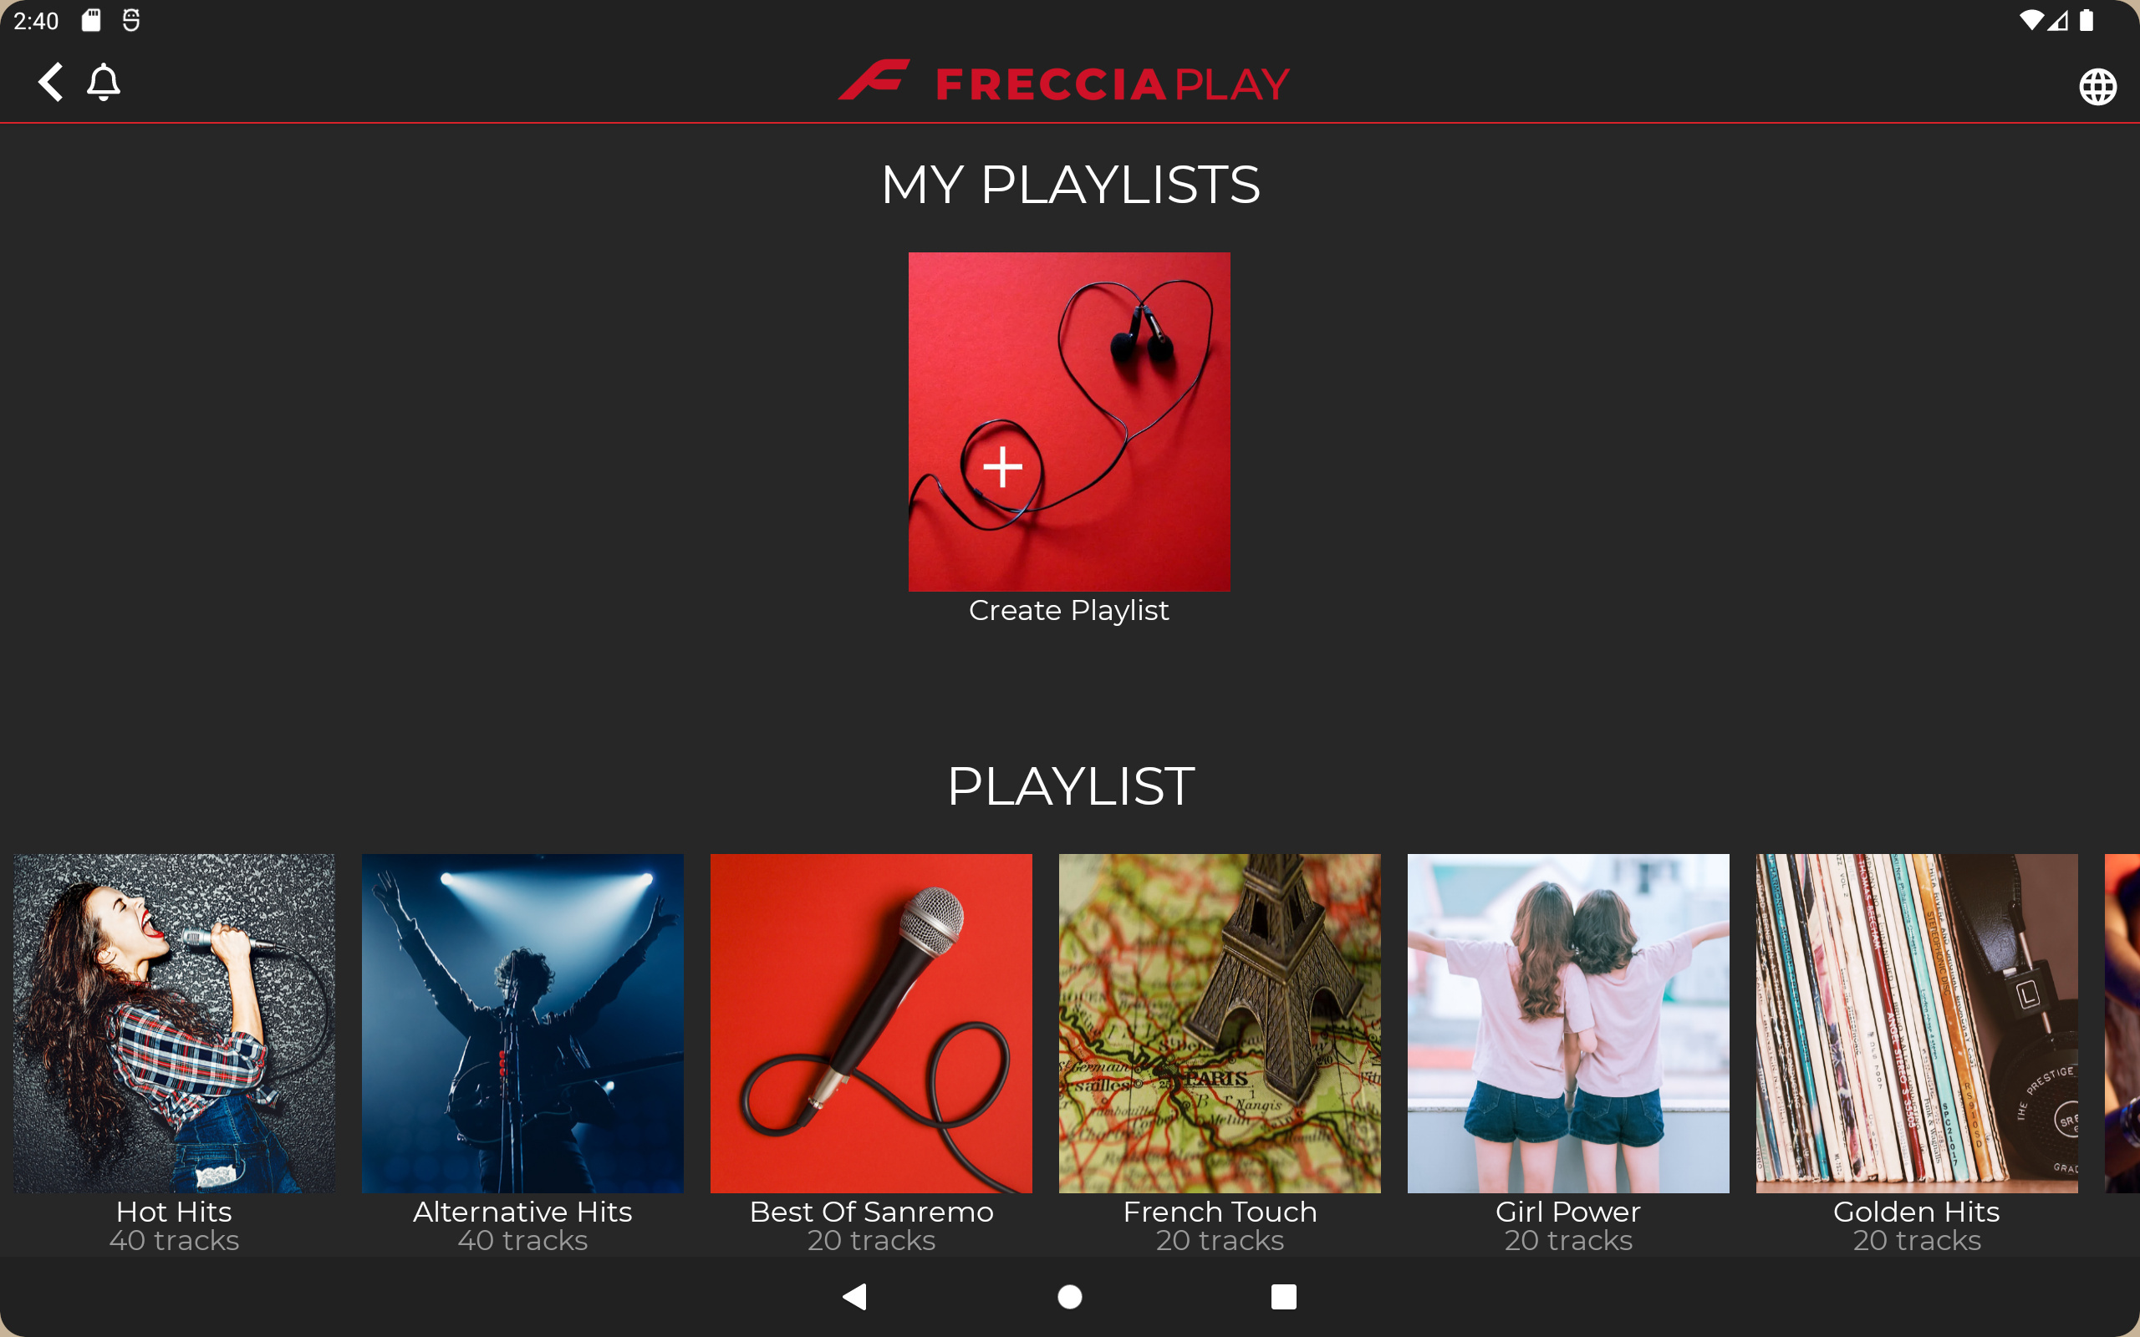Click the Hot Hits title text
2140x1337 pixels.
(174, 1212)
